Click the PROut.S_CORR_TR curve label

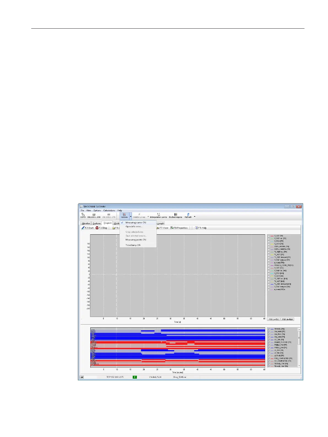[284, 265]
